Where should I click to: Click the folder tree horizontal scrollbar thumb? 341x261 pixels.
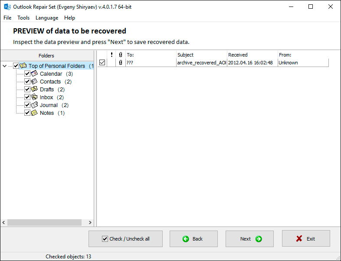44,222
